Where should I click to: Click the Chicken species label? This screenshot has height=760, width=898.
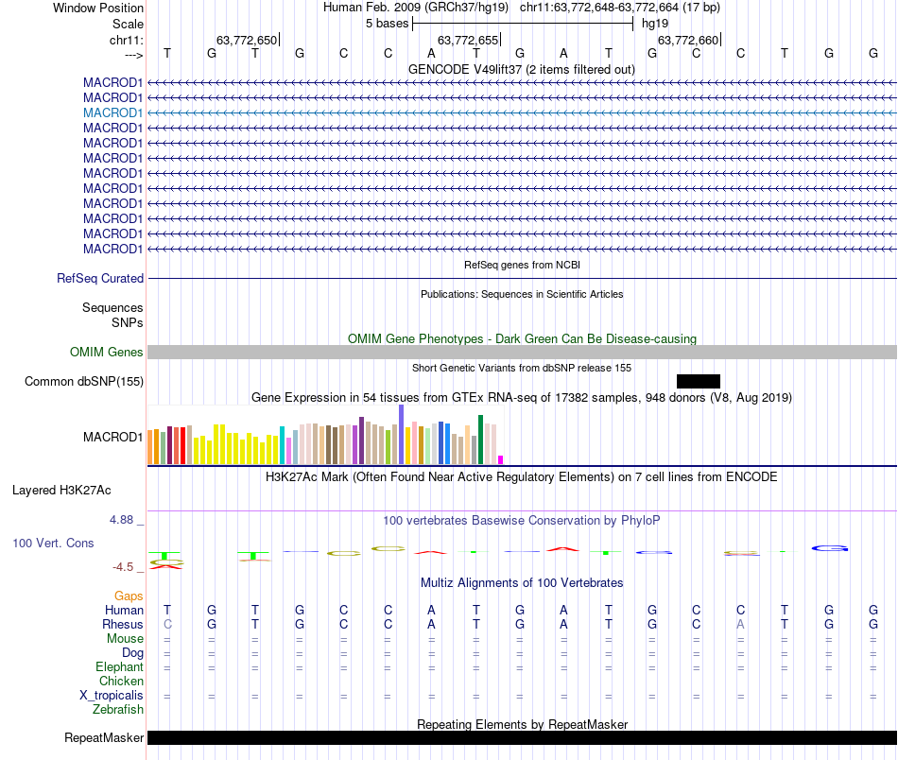[121, 681]
